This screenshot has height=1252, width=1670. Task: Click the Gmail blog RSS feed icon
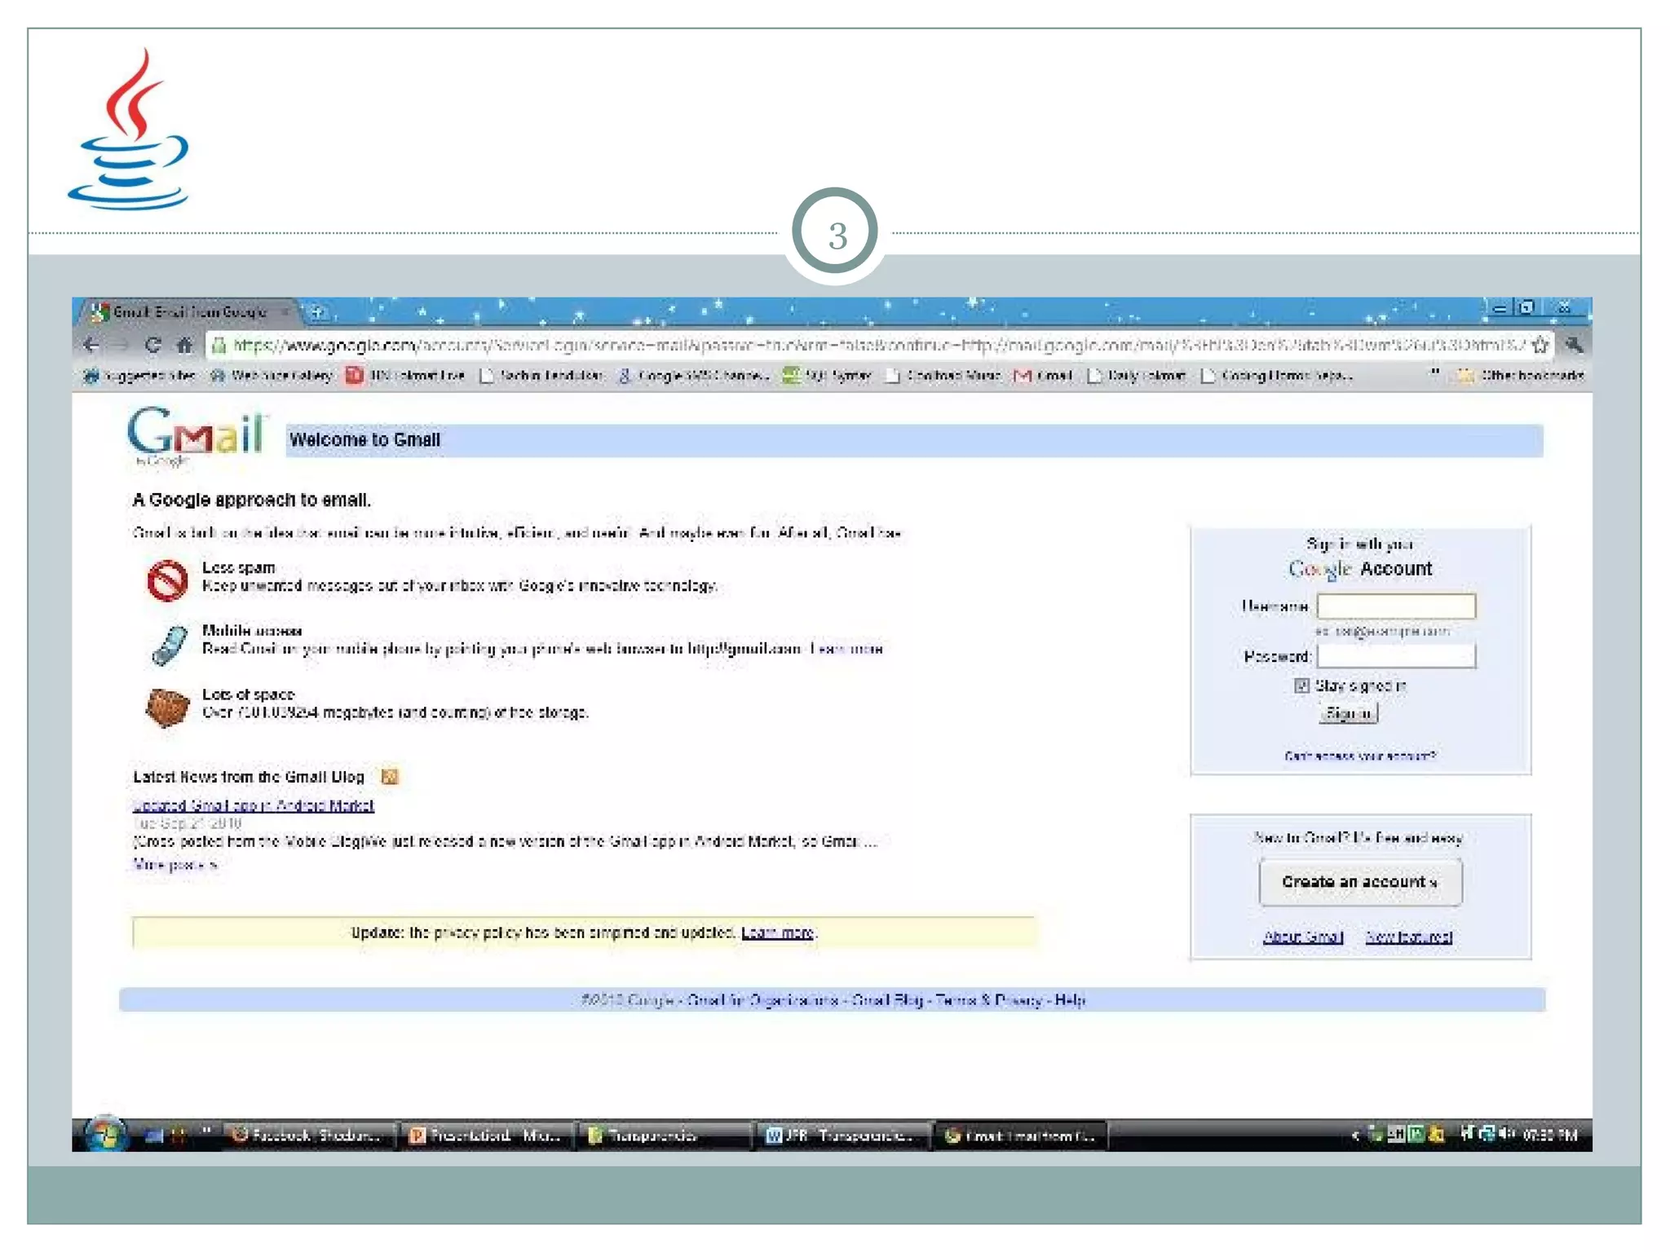[390, 776]
